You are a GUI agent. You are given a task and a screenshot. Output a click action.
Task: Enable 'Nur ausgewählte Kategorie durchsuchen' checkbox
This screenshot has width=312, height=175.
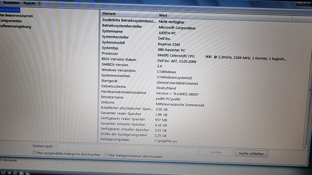(x=34, y=152)
